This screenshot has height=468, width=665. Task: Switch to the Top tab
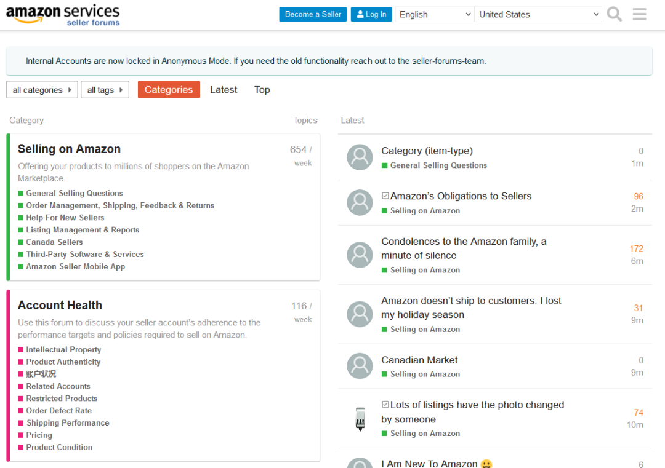tap(262, 90)
